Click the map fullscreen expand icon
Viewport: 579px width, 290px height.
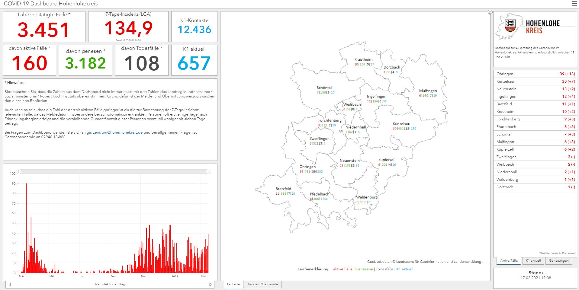click(x=490, y=12)
